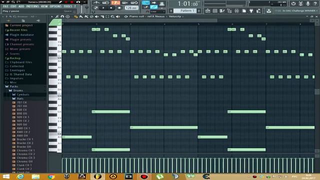Open the reFX Nexus channel selector
This screenshot has height=180, width=320.
155,16
